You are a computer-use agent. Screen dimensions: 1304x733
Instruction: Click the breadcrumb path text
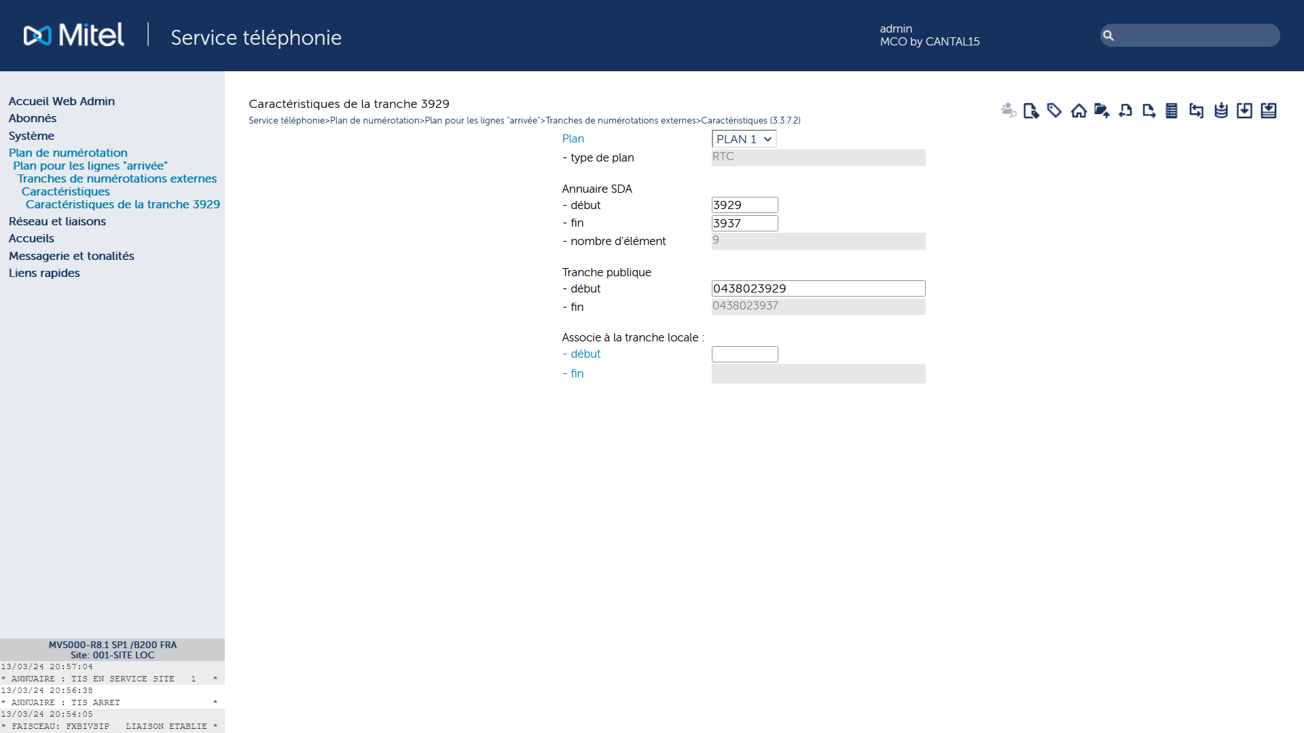[524, 121]
